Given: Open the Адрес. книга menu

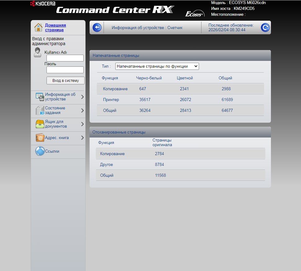Looking at the screenshot, I should 57,138.
